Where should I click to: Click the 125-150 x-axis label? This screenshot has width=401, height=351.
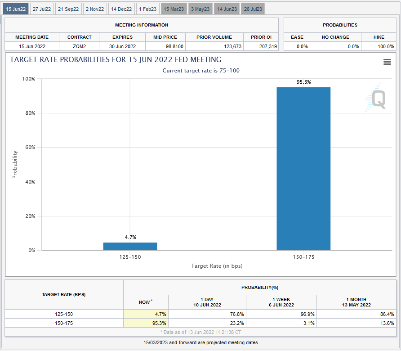coord(130,257)
